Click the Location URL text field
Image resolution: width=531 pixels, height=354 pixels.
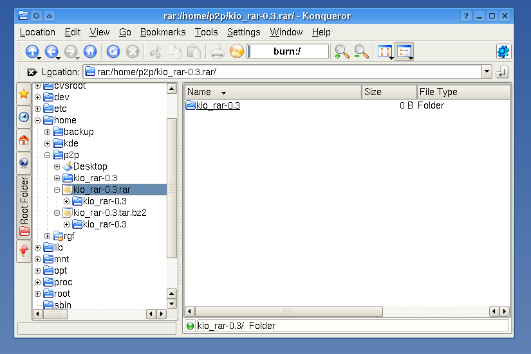[283, 72]
